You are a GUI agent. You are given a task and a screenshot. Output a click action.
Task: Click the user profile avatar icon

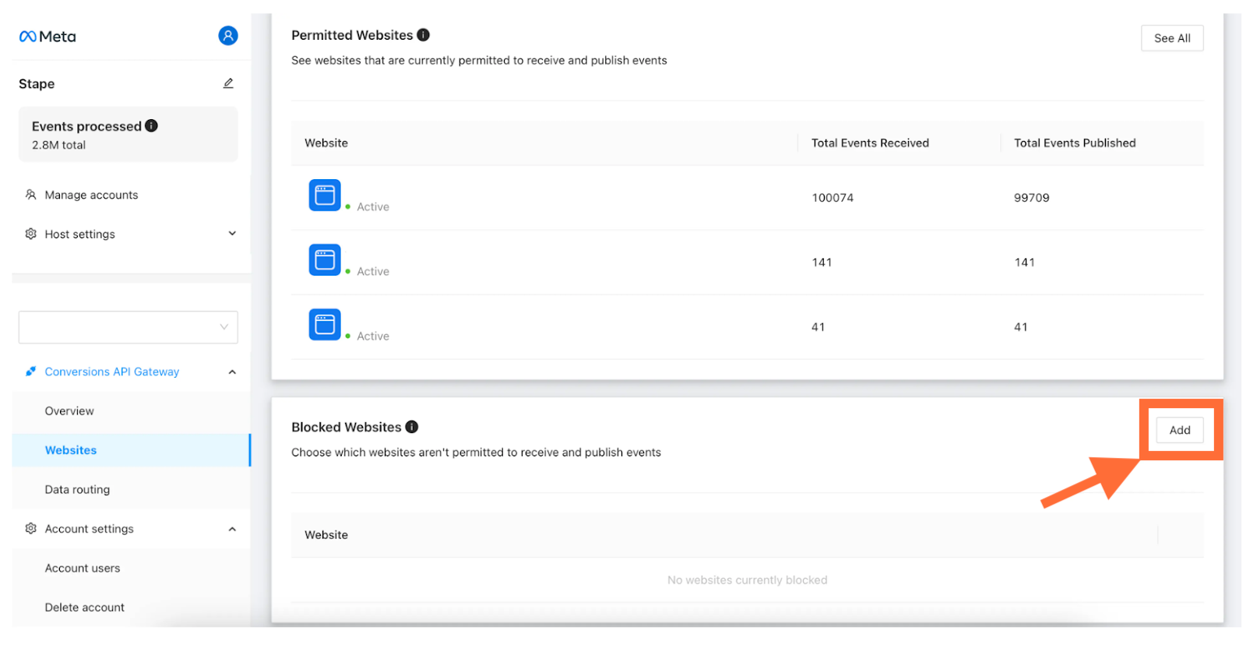228,36
